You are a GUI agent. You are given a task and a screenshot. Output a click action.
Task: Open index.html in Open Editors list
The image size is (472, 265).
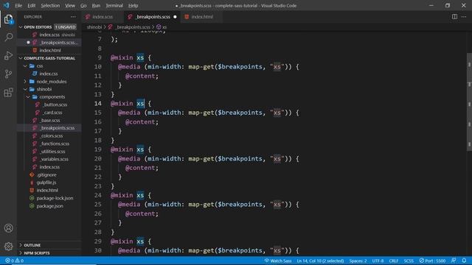pyautogui.click(x=49, y=50)
